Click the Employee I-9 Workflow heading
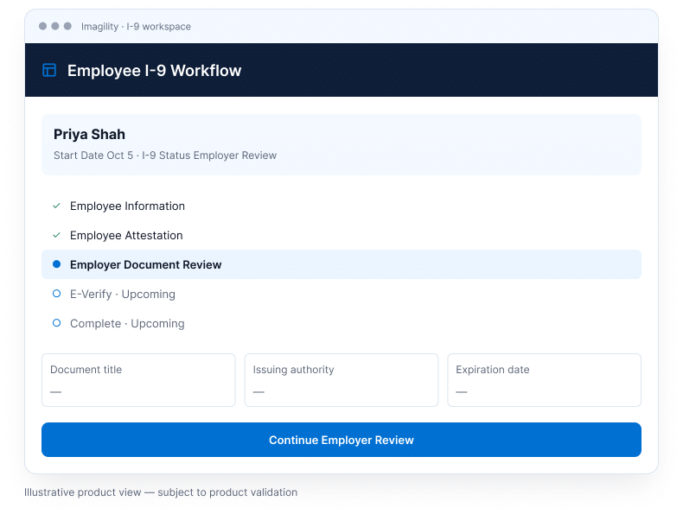683x514 pixels. tap(154, 71)
